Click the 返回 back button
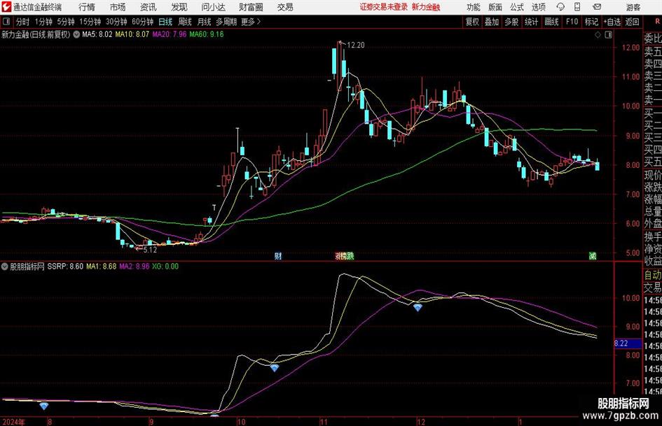This screenshot has width=662, height=426. point(632,22)
